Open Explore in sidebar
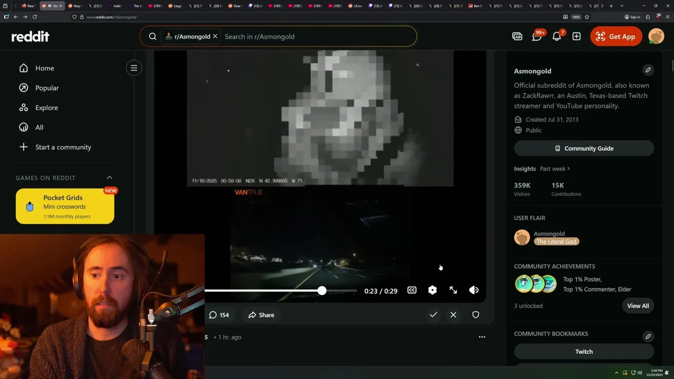 46,107
